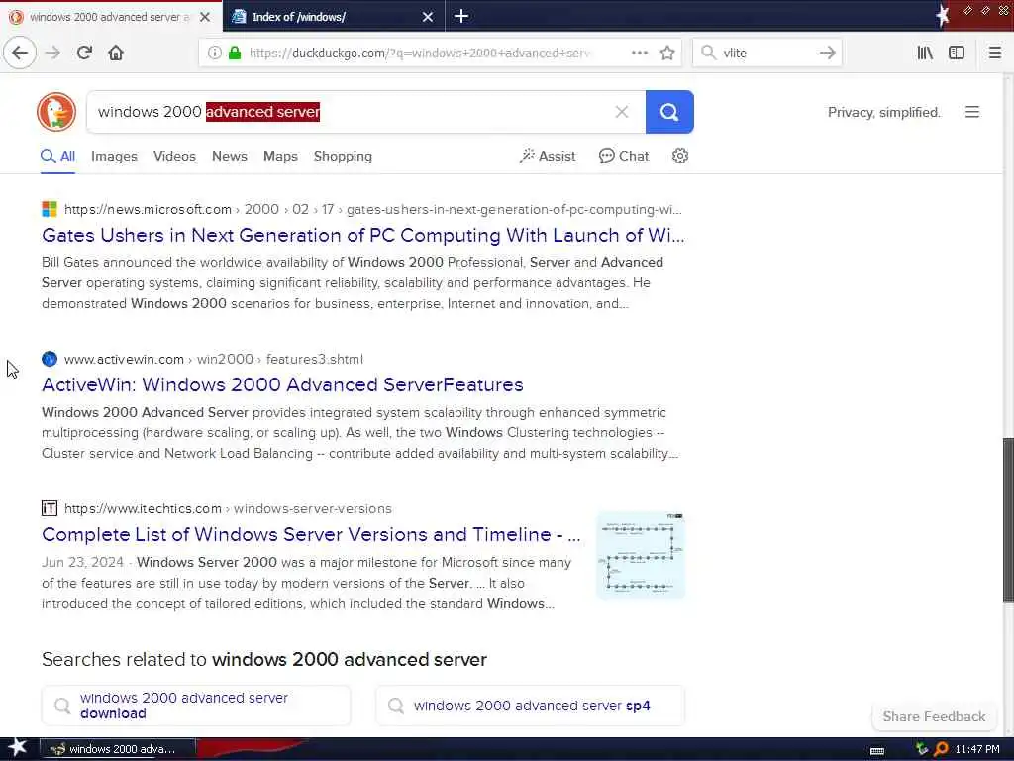Go back to the previous page
1014x761 pixels.
(20, 53)
